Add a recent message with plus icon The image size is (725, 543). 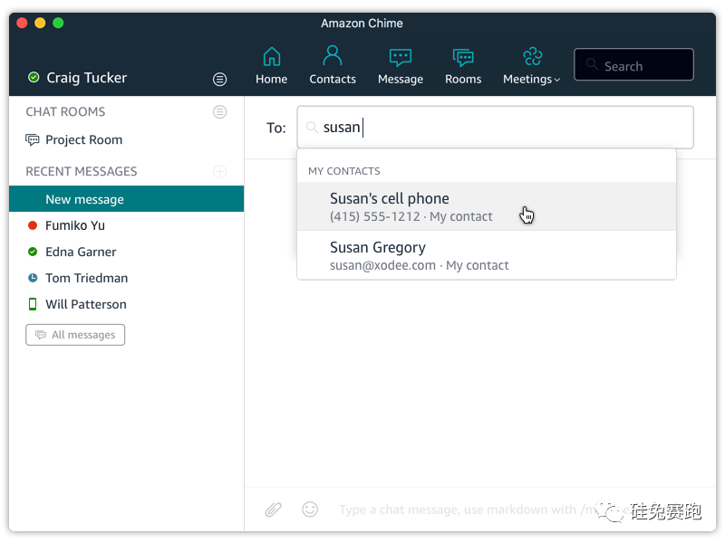click(219, 171)
